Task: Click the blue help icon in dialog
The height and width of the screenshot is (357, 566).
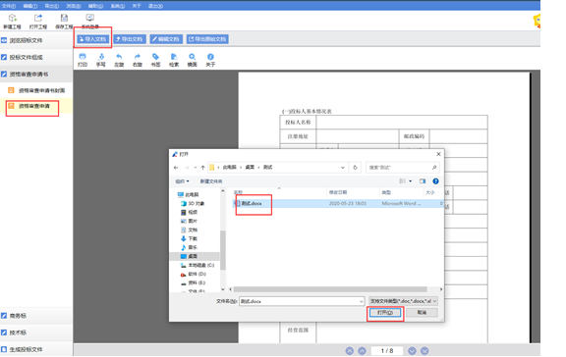Action: (435, 181)
